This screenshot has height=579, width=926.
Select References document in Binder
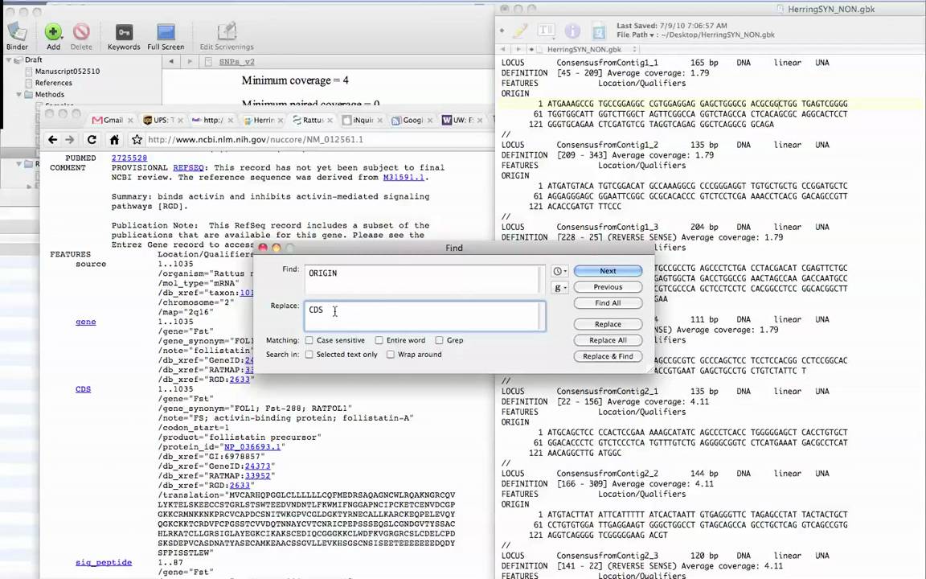pos(53,84)
